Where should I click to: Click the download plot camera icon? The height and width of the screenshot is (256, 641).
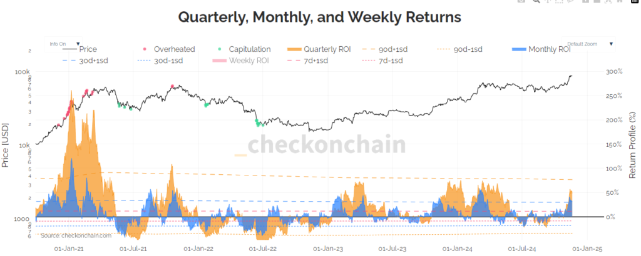point(521,1)
